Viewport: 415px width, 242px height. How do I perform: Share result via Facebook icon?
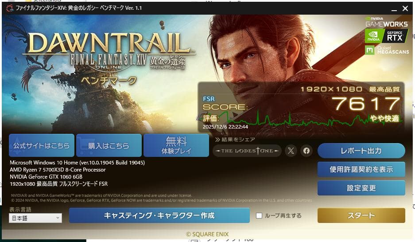pyautogui.click(x=306, y=151)
